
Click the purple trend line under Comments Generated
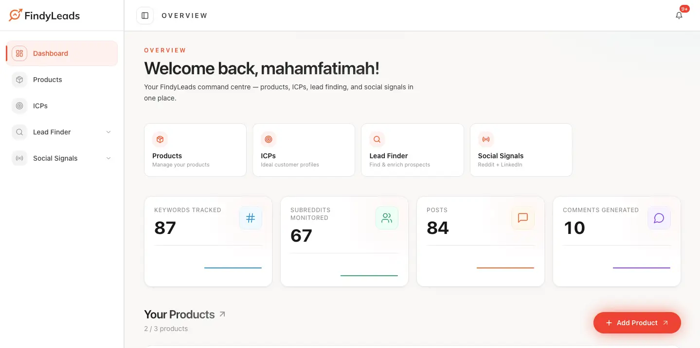pos(642,268)
